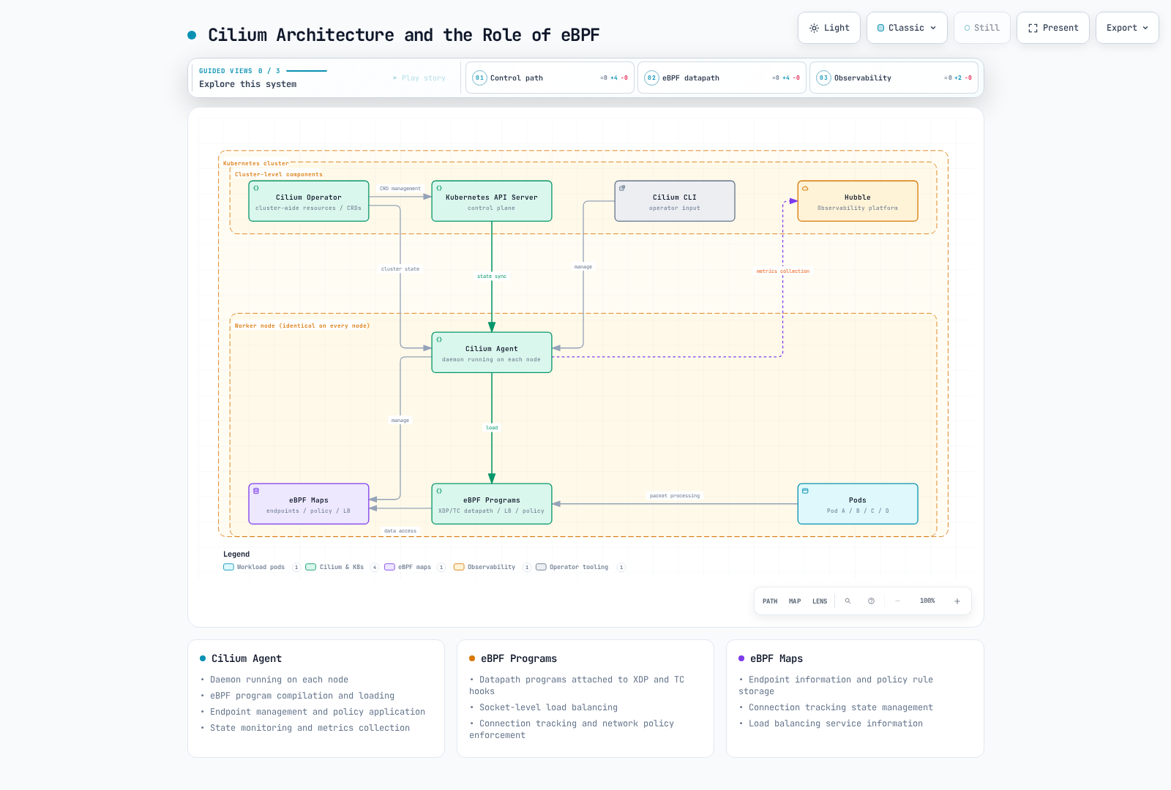Screen dimensions: 1171x790
Task: Click the eBPF Maps database icon
Action: coord(256,491)
